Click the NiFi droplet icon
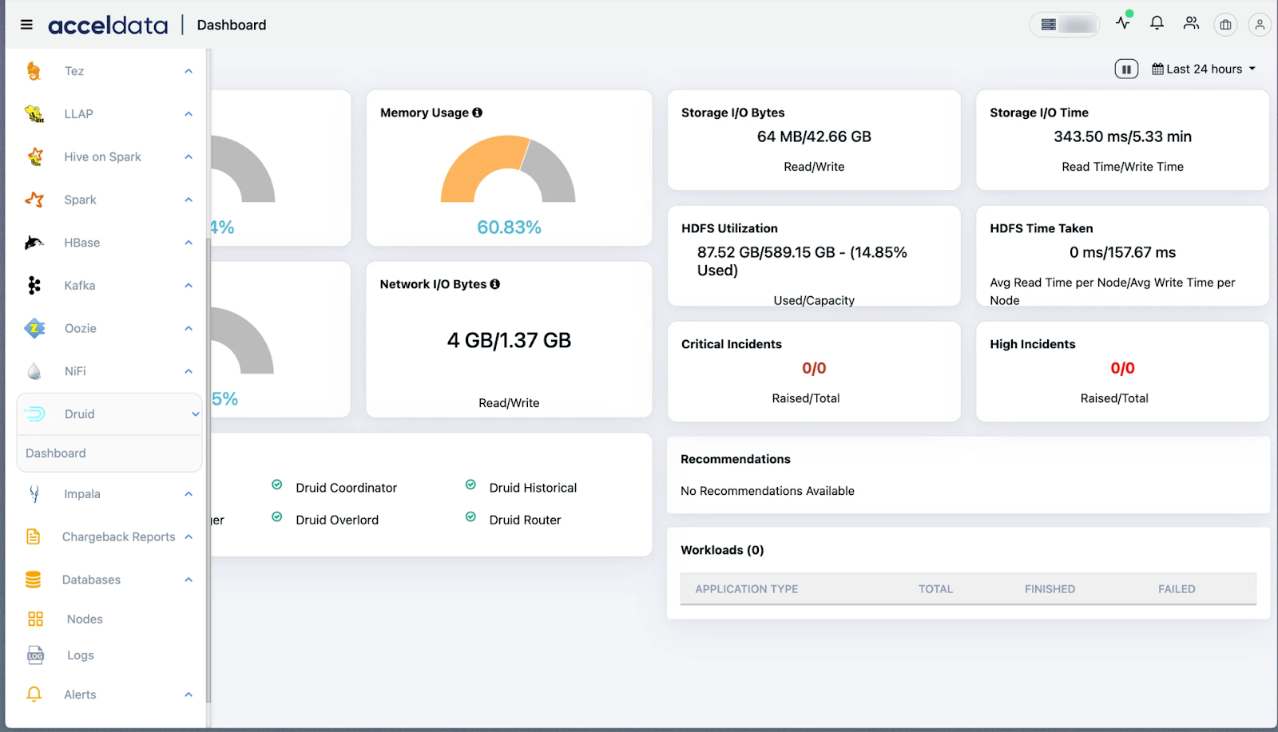Viewport: 1278px width, 732px height. click(34, 371)
